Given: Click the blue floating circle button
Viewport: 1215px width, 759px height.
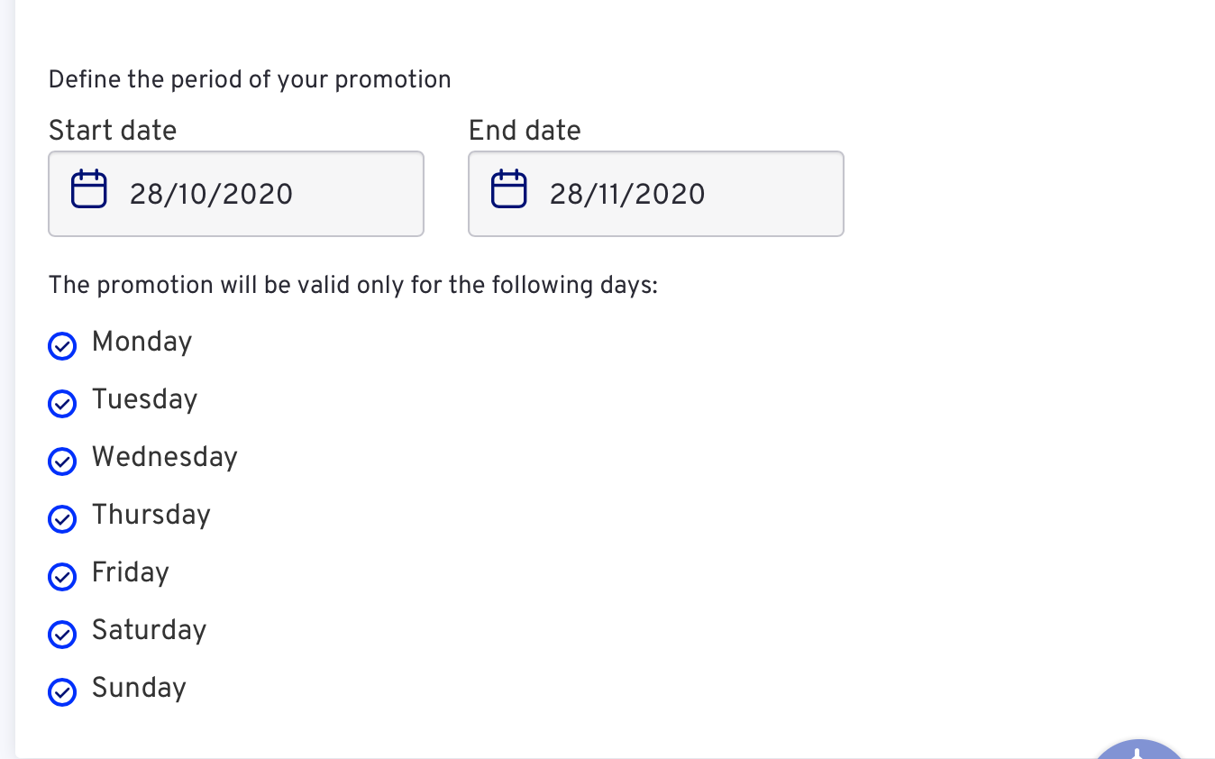Looking at the screenshot, I should coord(1141,749).
